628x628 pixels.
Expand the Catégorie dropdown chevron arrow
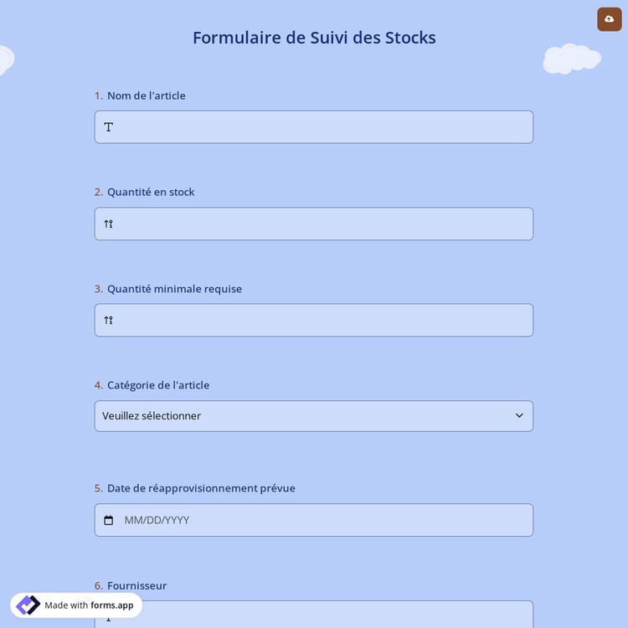pyautogui.click(x=518, y=416)
